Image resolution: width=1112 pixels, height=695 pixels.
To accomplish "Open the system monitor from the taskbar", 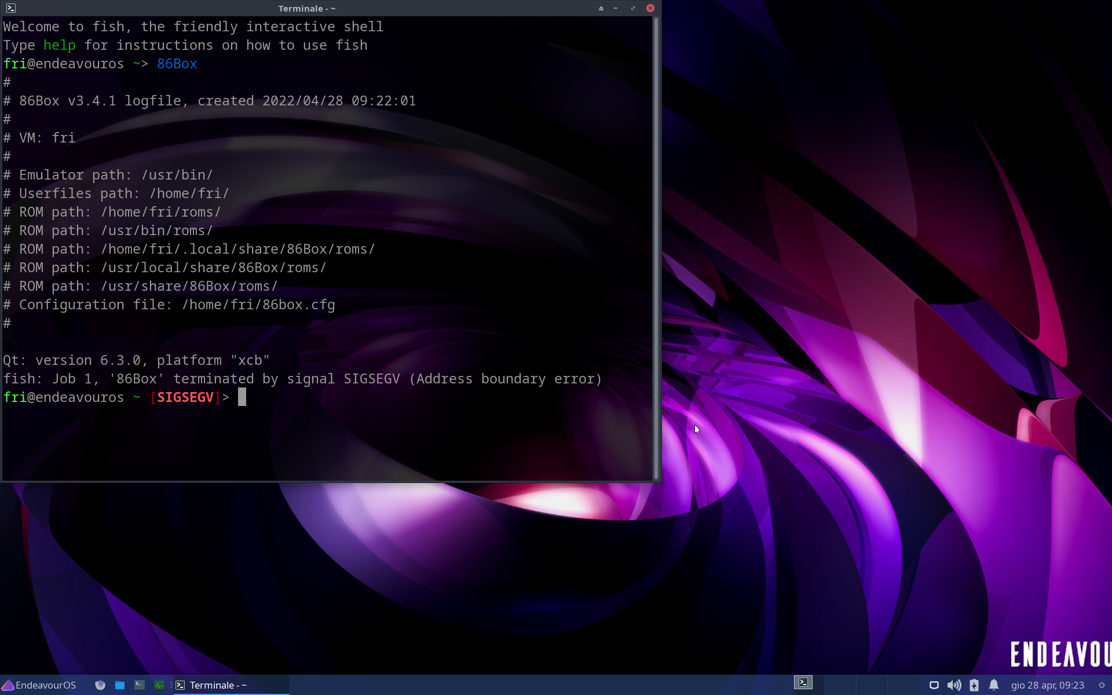I will tap(159, 685).
